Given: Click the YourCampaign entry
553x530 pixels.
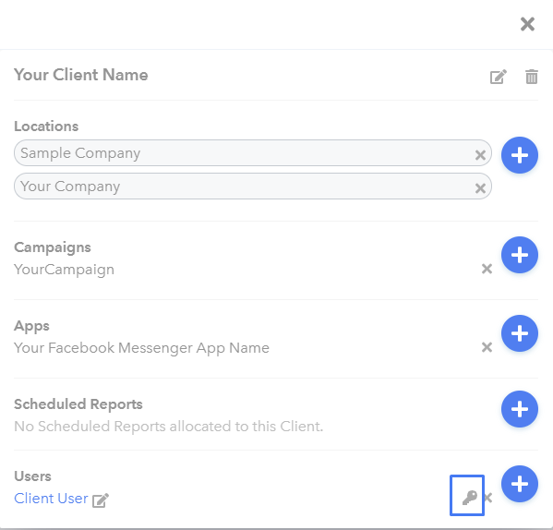Looking at the screenshot, I should pyautogui.click(x=65, y=270).
